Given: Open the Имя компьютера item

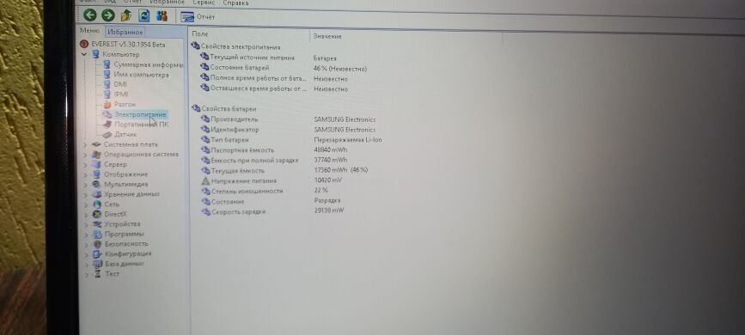Looking at the screenshot, I should (141, 75).
